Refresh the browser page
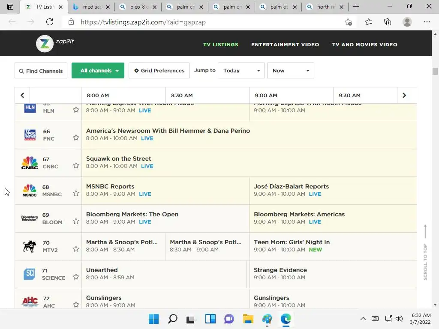 pyautogui.click(x=50, y=22)
